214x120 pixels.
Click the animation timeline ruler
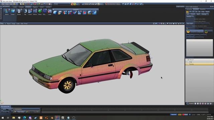[125, 109]
